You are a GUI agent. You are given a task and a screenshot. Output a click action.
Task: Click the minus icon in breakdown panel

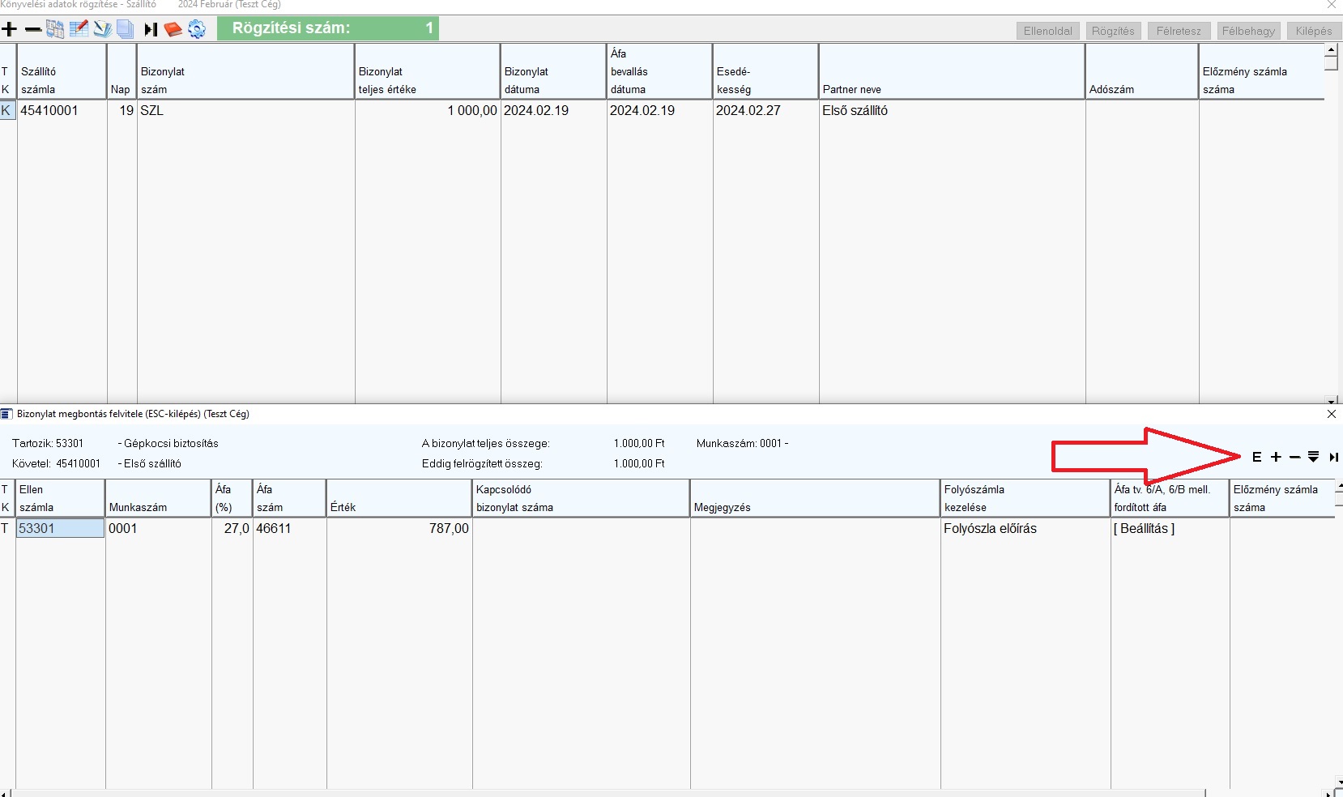coord(1294,458)
